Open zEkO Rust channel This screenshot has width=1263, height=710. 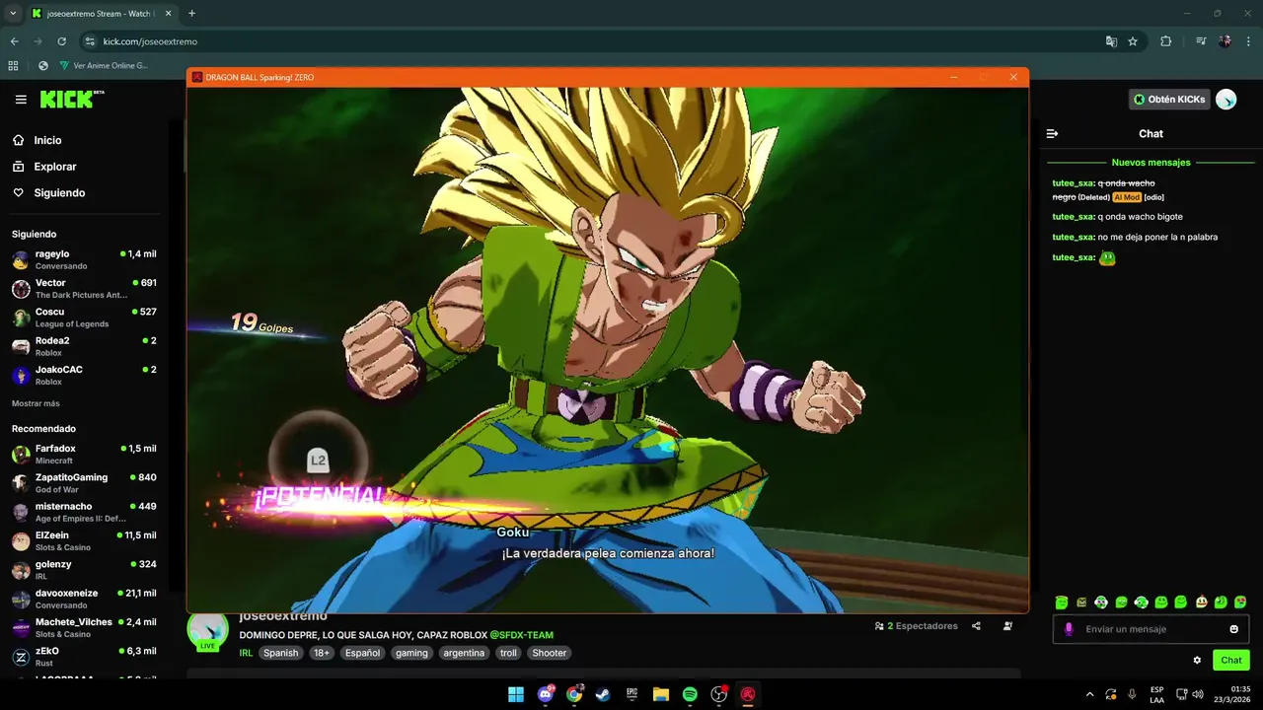point(84,656)
